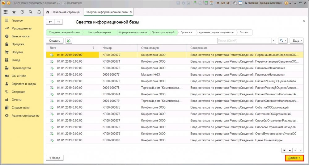Open the sections menu grid icon

point(6,12)
